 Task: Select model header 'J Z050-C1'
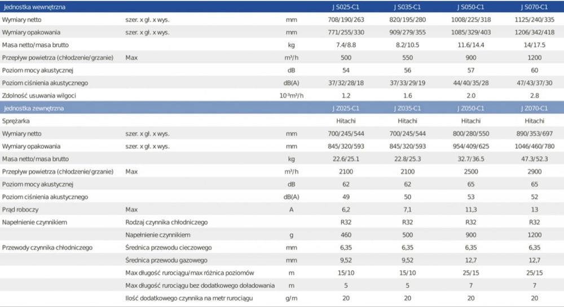tap(470, 108)
